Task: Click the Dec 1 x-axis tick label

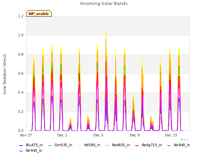Action: 62,135
